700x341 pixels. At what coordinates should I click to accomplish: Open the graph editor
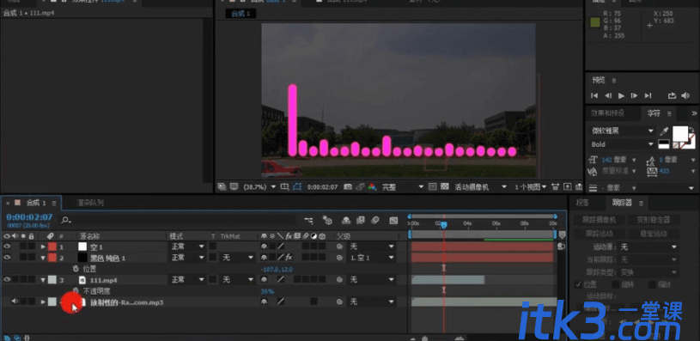[393, 220]
